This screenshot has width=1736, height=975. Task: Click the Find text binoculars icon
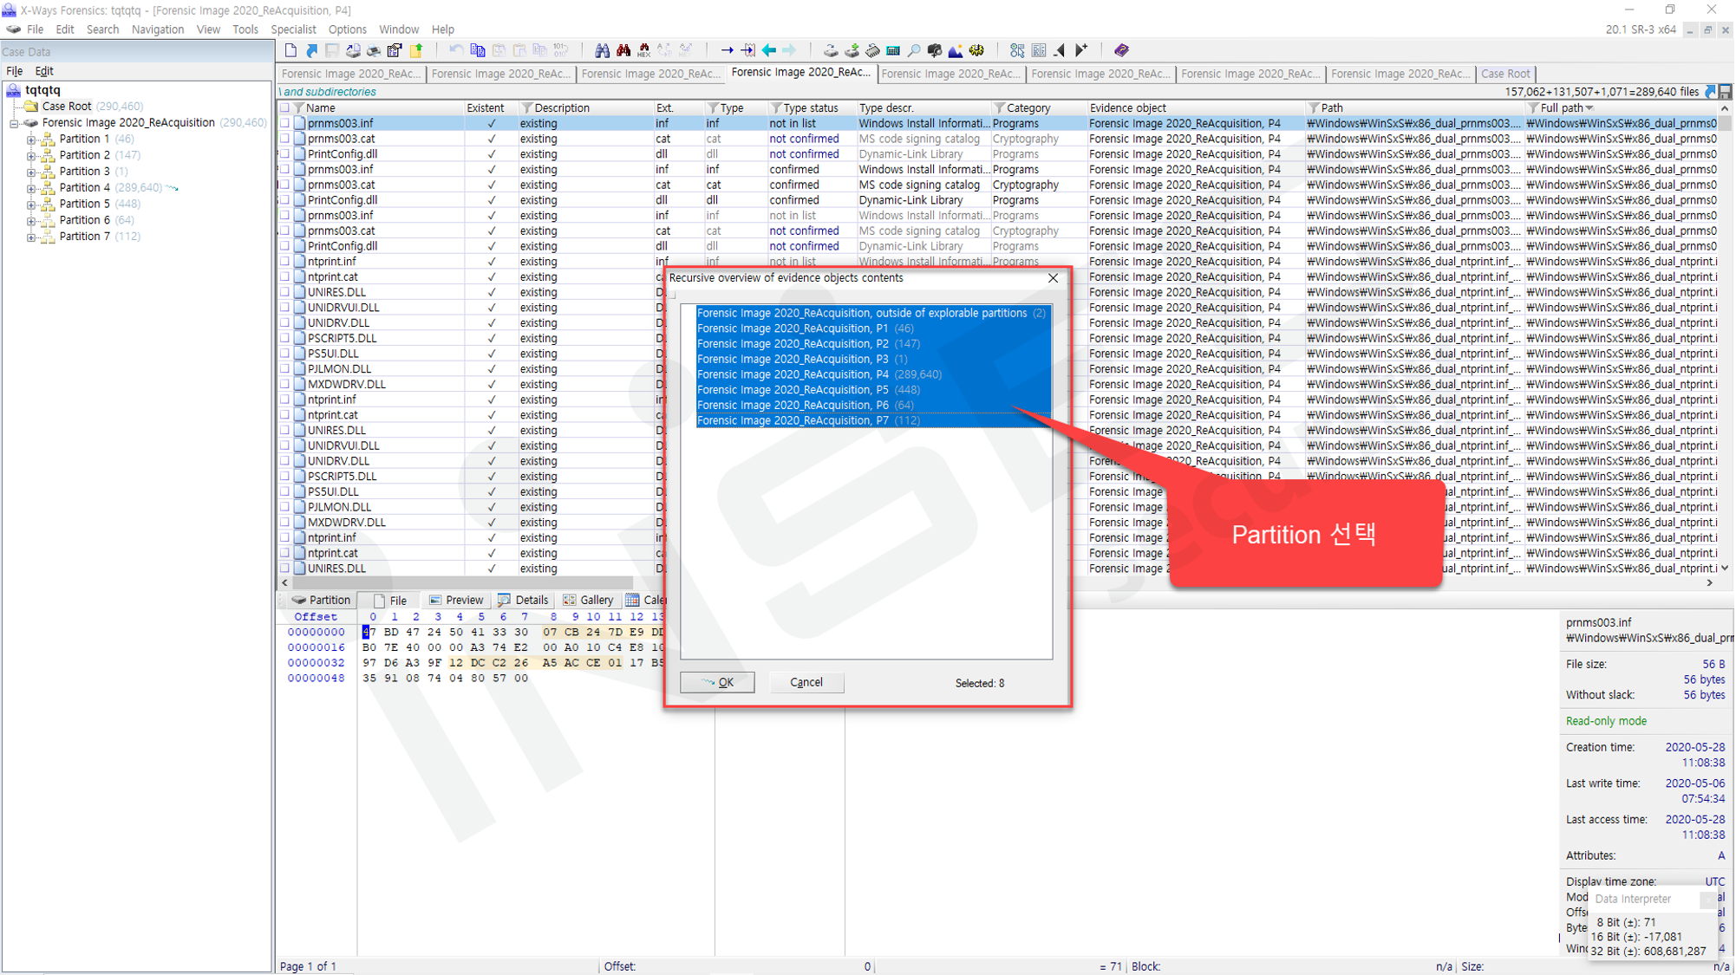pos(602,50)
